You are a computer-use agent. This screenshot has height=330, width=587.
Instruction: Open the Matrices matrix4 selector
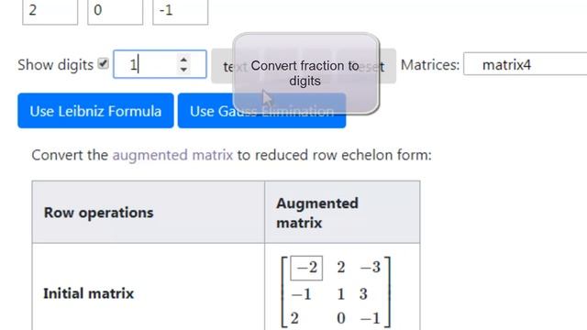pos(526,64)
